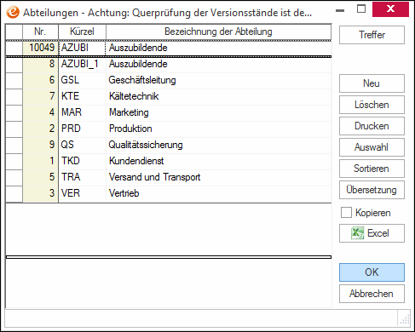Image resolution: width=415 pixels, height=332 pixels.
Task: Open the Übersetzung button
Action: coord(372,190)
